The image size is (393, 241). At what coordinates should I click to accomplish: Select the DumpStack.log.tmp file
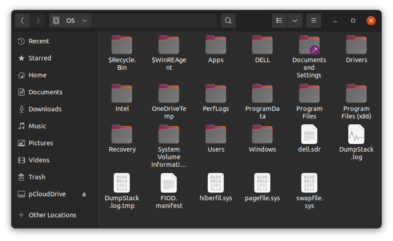point(122,191)
